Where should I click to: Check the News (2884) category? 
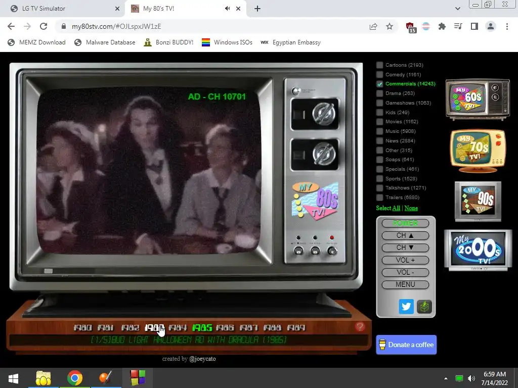380,141
